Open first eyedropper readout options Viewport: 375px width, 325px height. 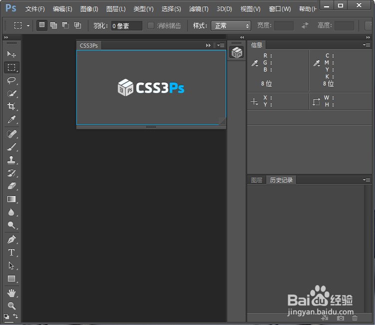255,63
